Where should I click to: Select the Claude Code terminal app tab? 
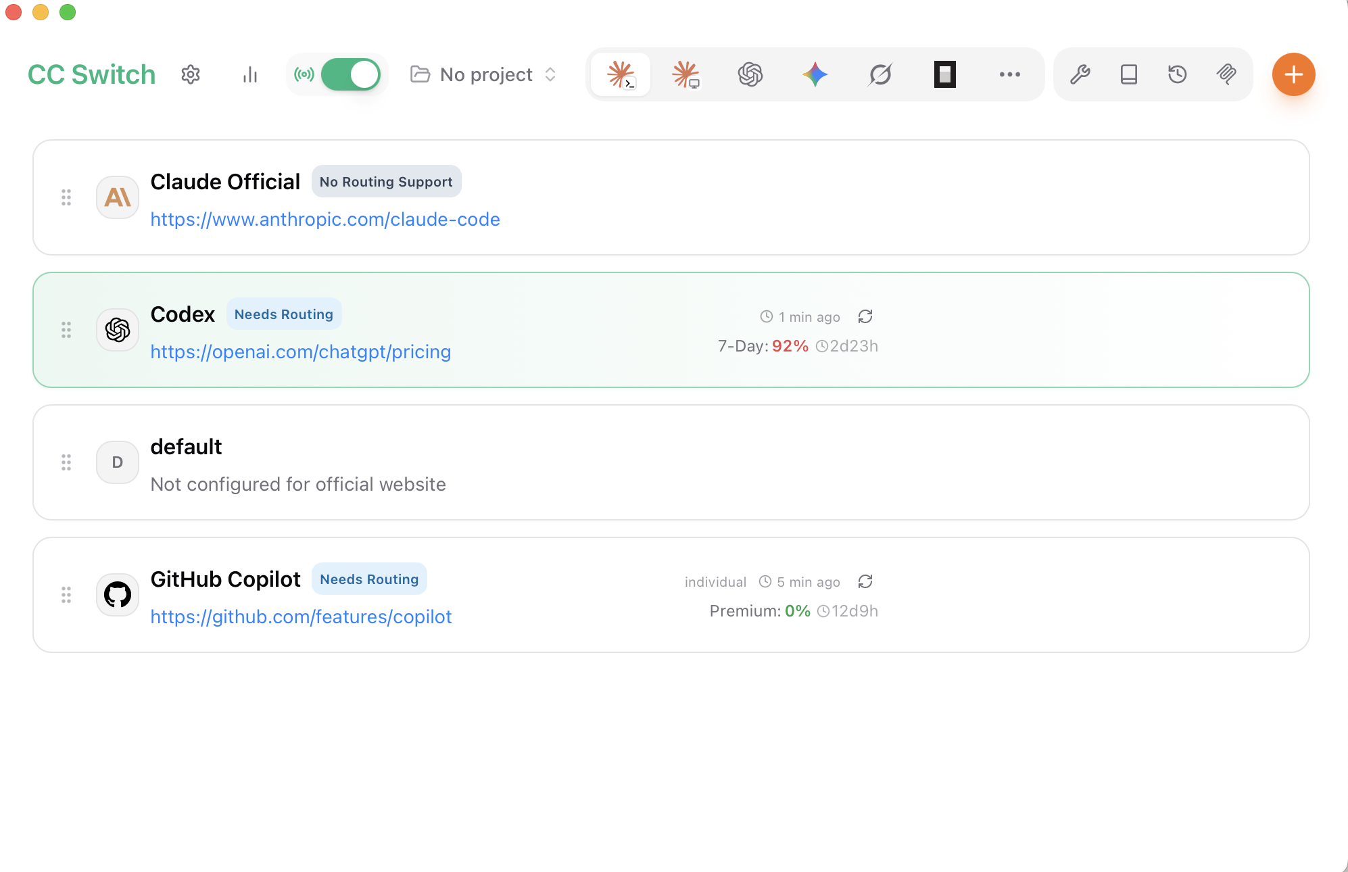(621, 74)
